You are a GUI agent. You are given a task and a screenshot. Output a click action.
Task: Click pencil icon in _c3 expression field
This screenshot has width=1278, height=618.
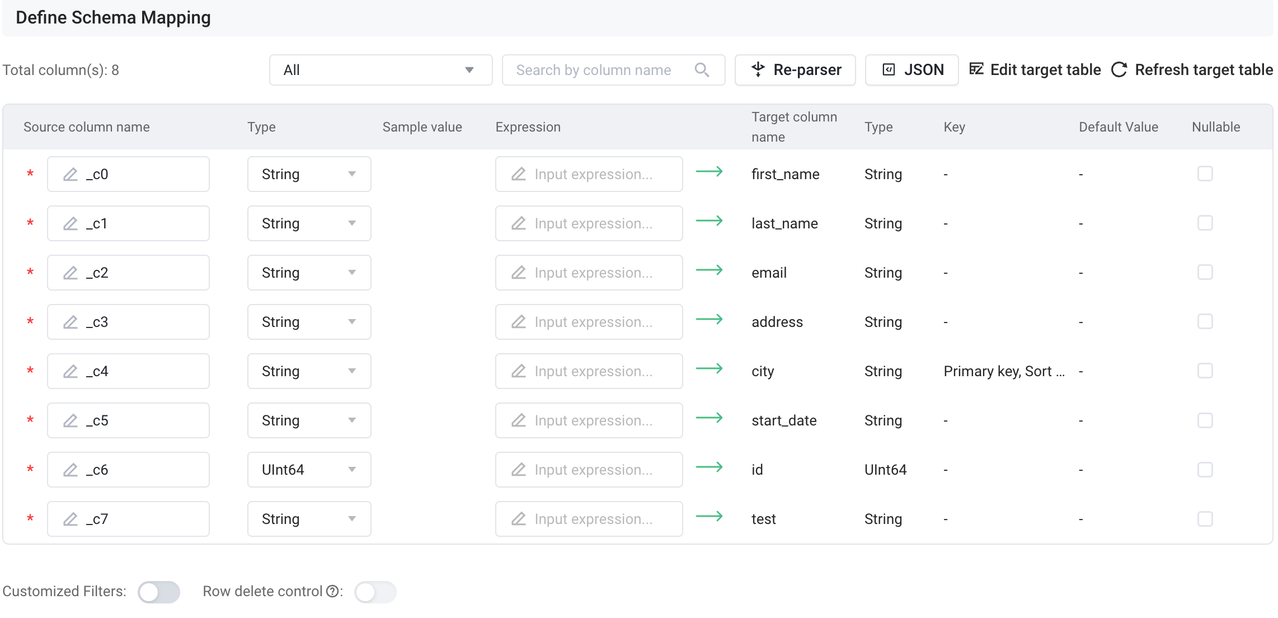519,322
